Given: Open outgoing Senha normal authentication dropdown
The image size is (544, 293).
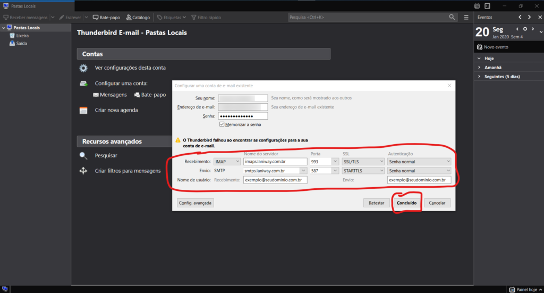Looking at the screenshot, I should tap(419, 171).
